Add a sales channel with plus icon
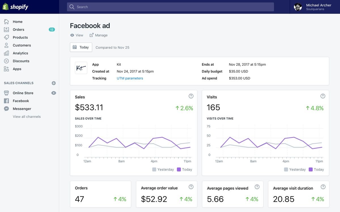This screenshot has width=340, height=212. click(x=54, y=83)
